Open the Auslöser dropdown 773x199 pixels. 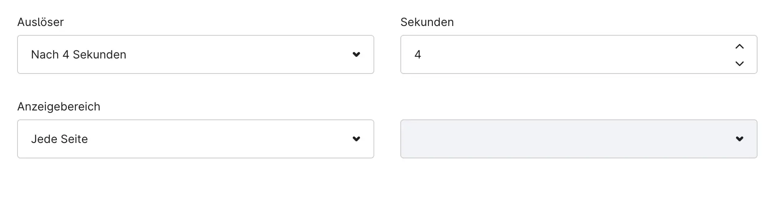click(195, 54)
